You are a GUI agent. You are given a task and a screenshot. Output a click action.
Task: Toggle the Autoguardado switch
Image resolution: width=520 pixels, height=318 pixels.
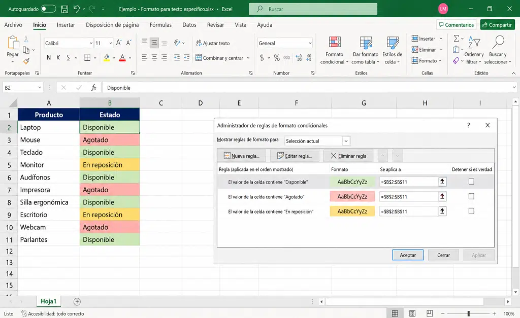[x=48, y=9]
